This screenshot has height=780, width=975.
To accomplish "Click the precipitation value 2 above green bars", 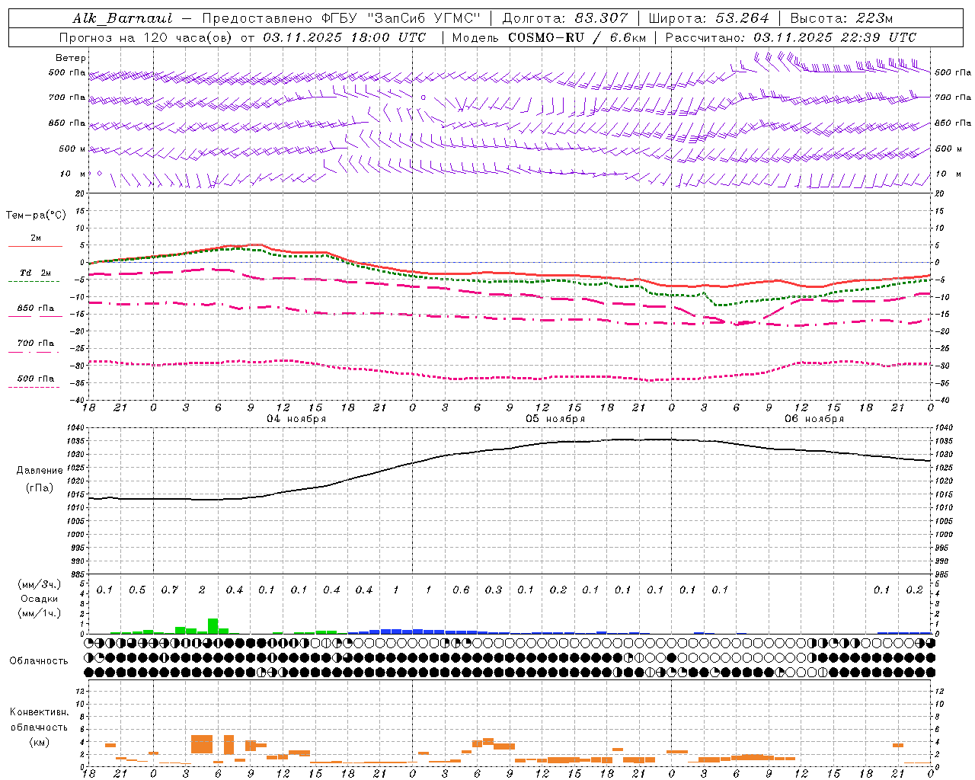I will click(x=202, y=590).
